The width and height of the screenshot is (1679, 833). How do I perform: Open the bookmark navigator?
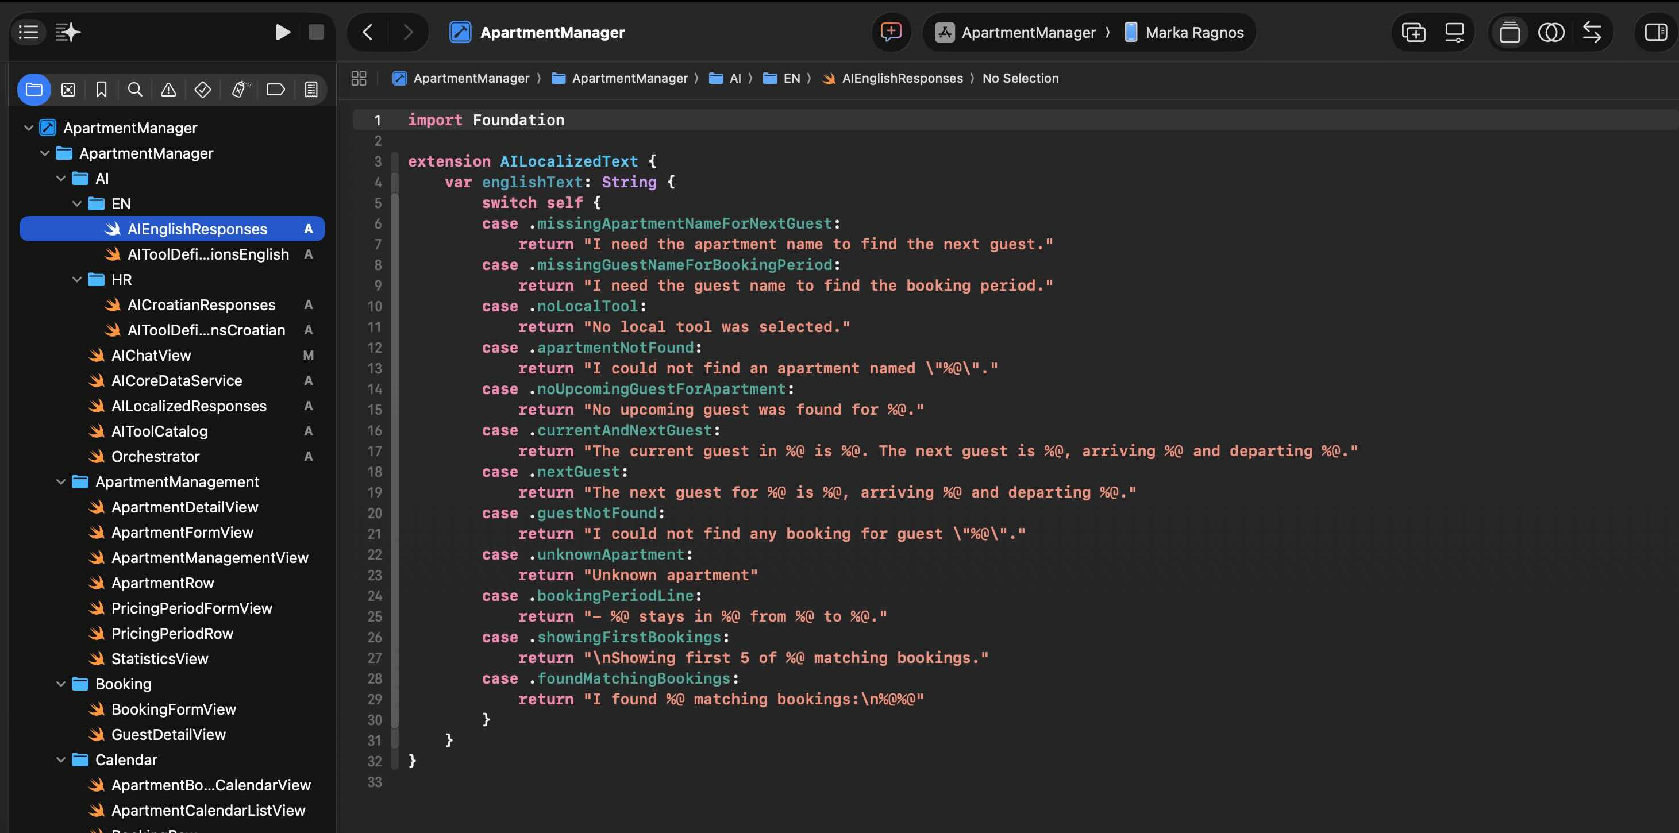(x=101, y=90)
